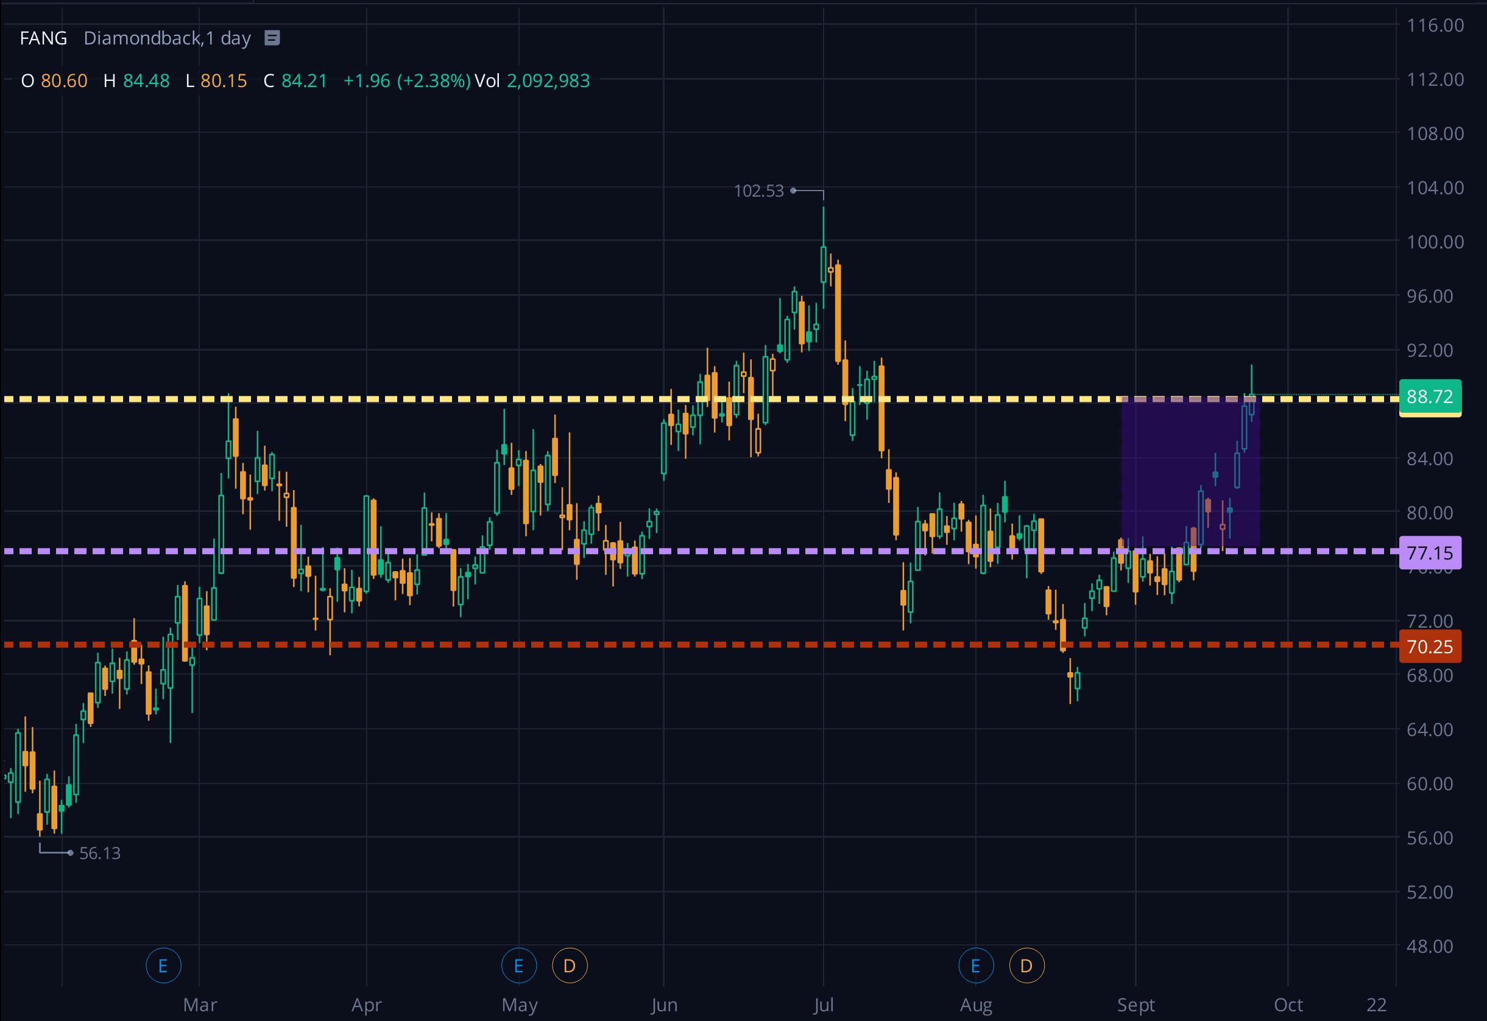Click the May label on time axis
Viewport: 1487px width, 1021px height.
tap(519, 1005)
